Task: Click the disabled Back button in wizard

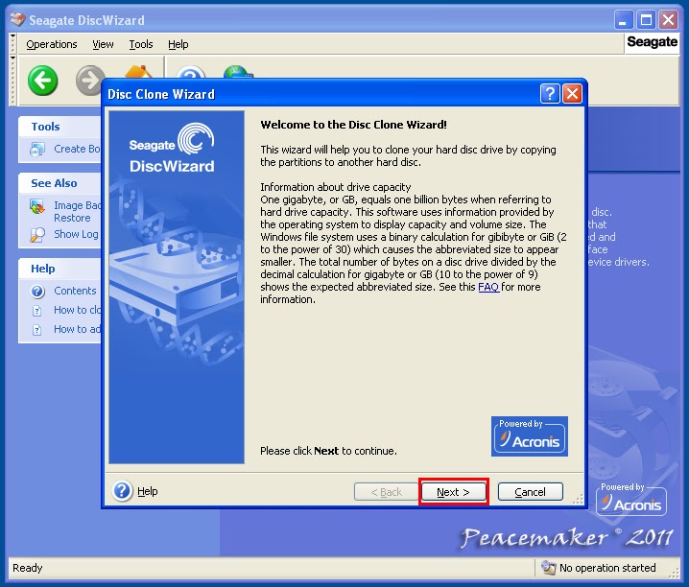Action: click(x=387, y=492)
